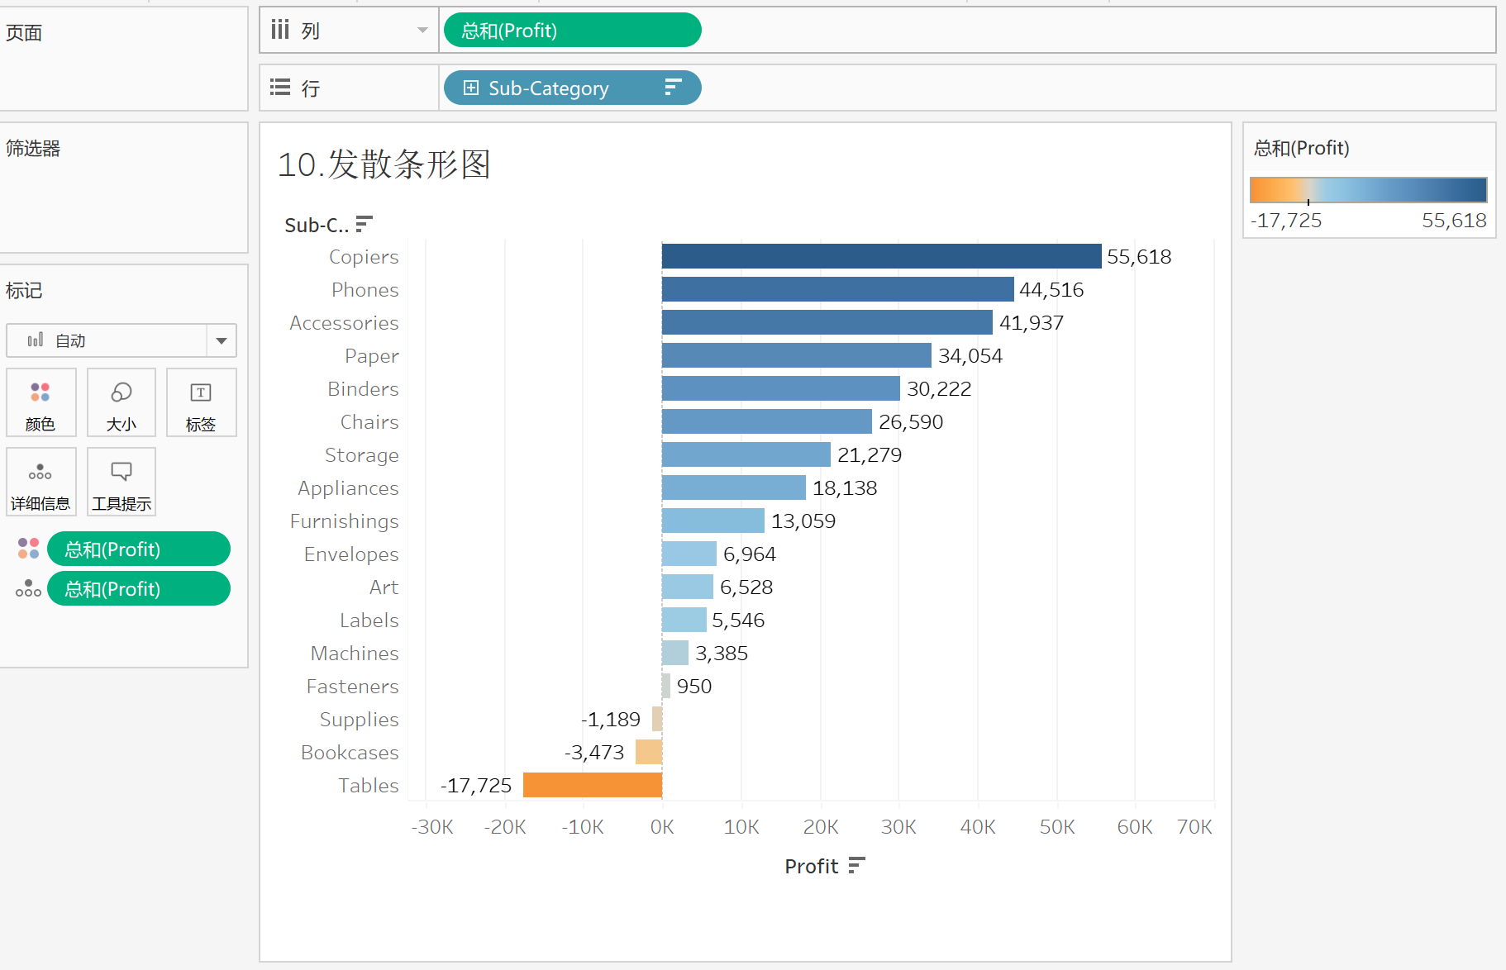Screen dimensions: 1506x970
Task: Click the sort icon on Sub-Category pill
Action: tap(673, 87)
